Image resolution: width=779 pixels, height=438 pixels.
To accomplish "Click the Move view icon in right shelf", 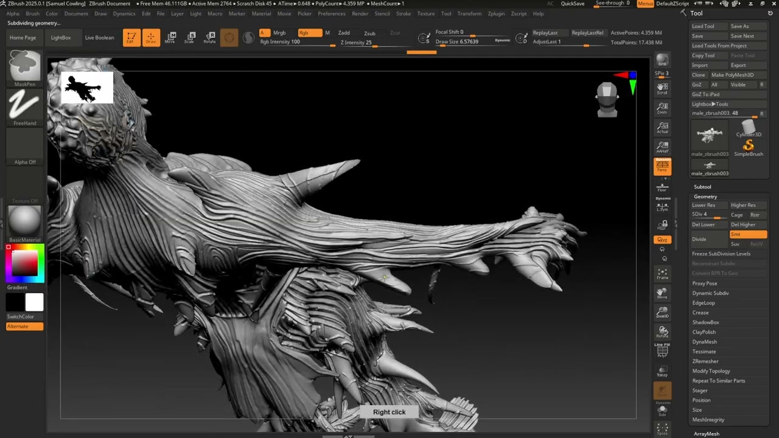I will [x=662, y=293].
